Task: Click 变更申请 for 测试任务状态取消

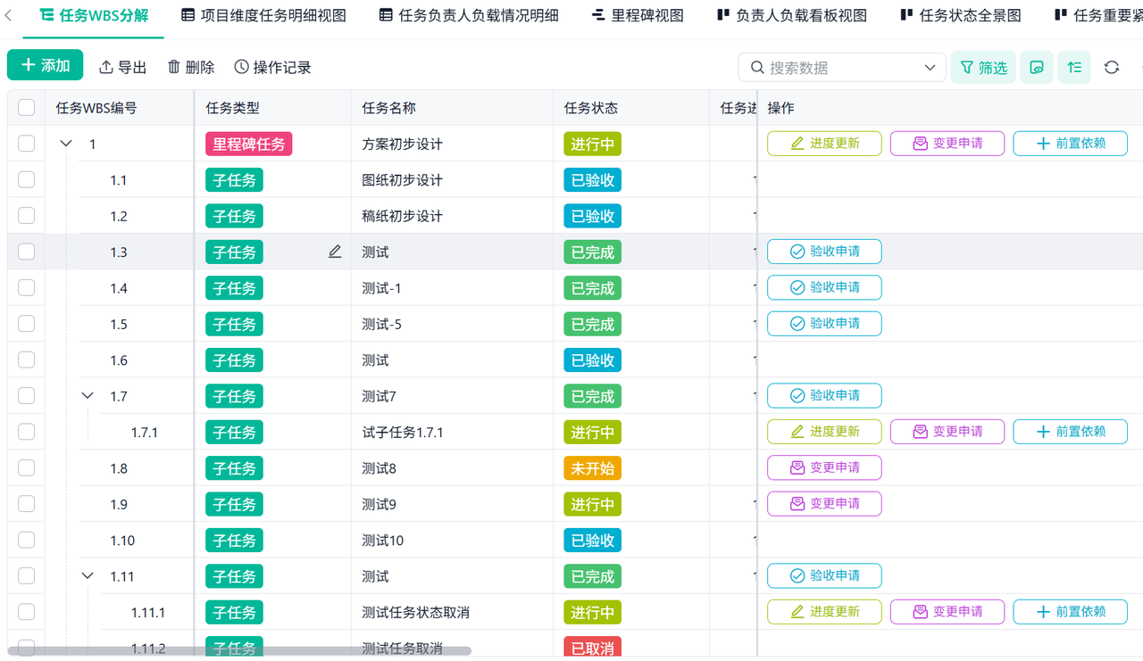Action: click(947, 612)
